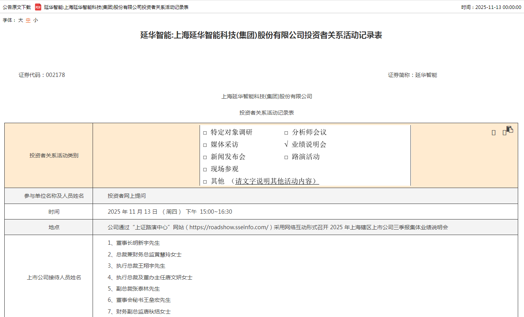The width and height of the screenshot is (524, 317).
Task: Enable the 新闻发布会 checkbox
Action: tap(205, 157)
